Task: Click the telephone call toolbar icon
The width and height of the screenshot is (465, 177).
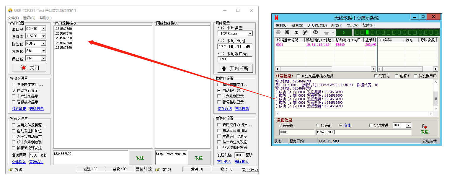Action: [326, 33]
